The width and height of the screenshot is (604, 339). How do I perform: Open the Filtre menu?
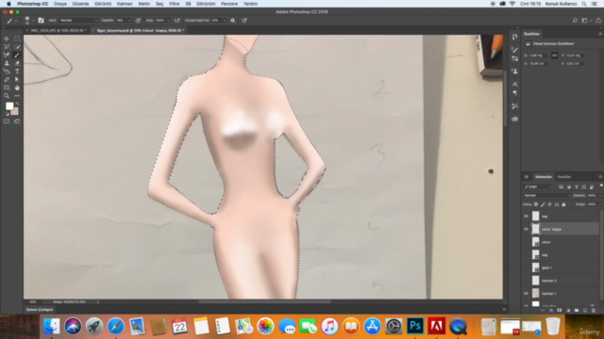[174, 4]
